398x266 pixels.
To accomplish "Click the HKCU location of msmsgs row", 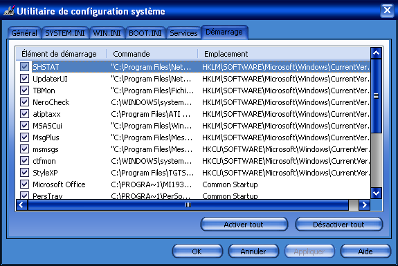I will tap(286, 149).
